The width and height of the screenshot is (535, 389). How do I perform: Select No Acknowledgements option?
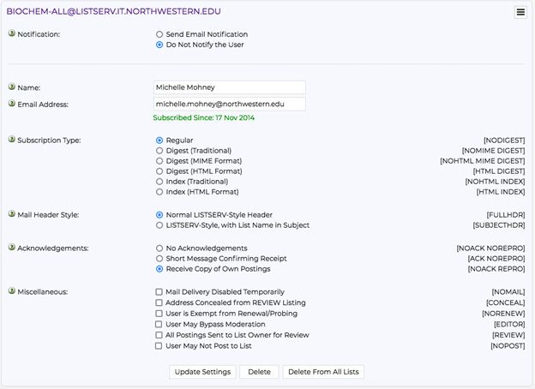(x=159, y=248)
